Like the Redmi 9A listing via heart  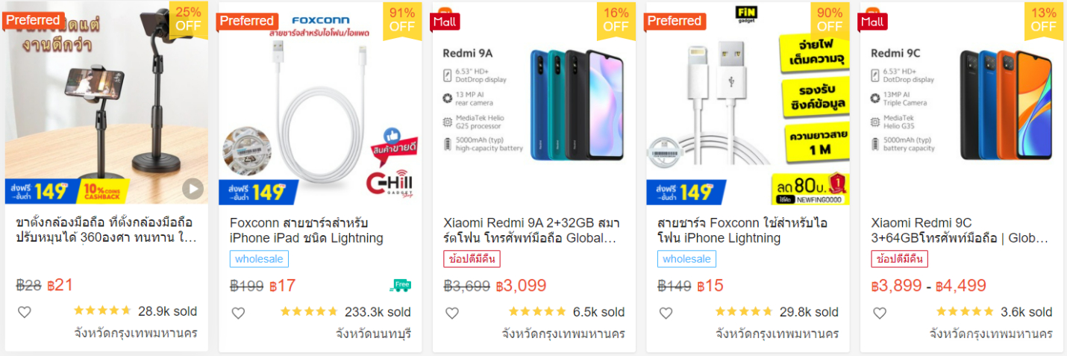click(452, 313)
